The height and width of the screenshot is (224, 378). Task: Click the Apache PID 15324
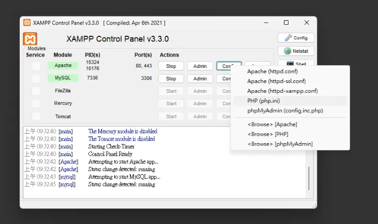coord(93,62)
